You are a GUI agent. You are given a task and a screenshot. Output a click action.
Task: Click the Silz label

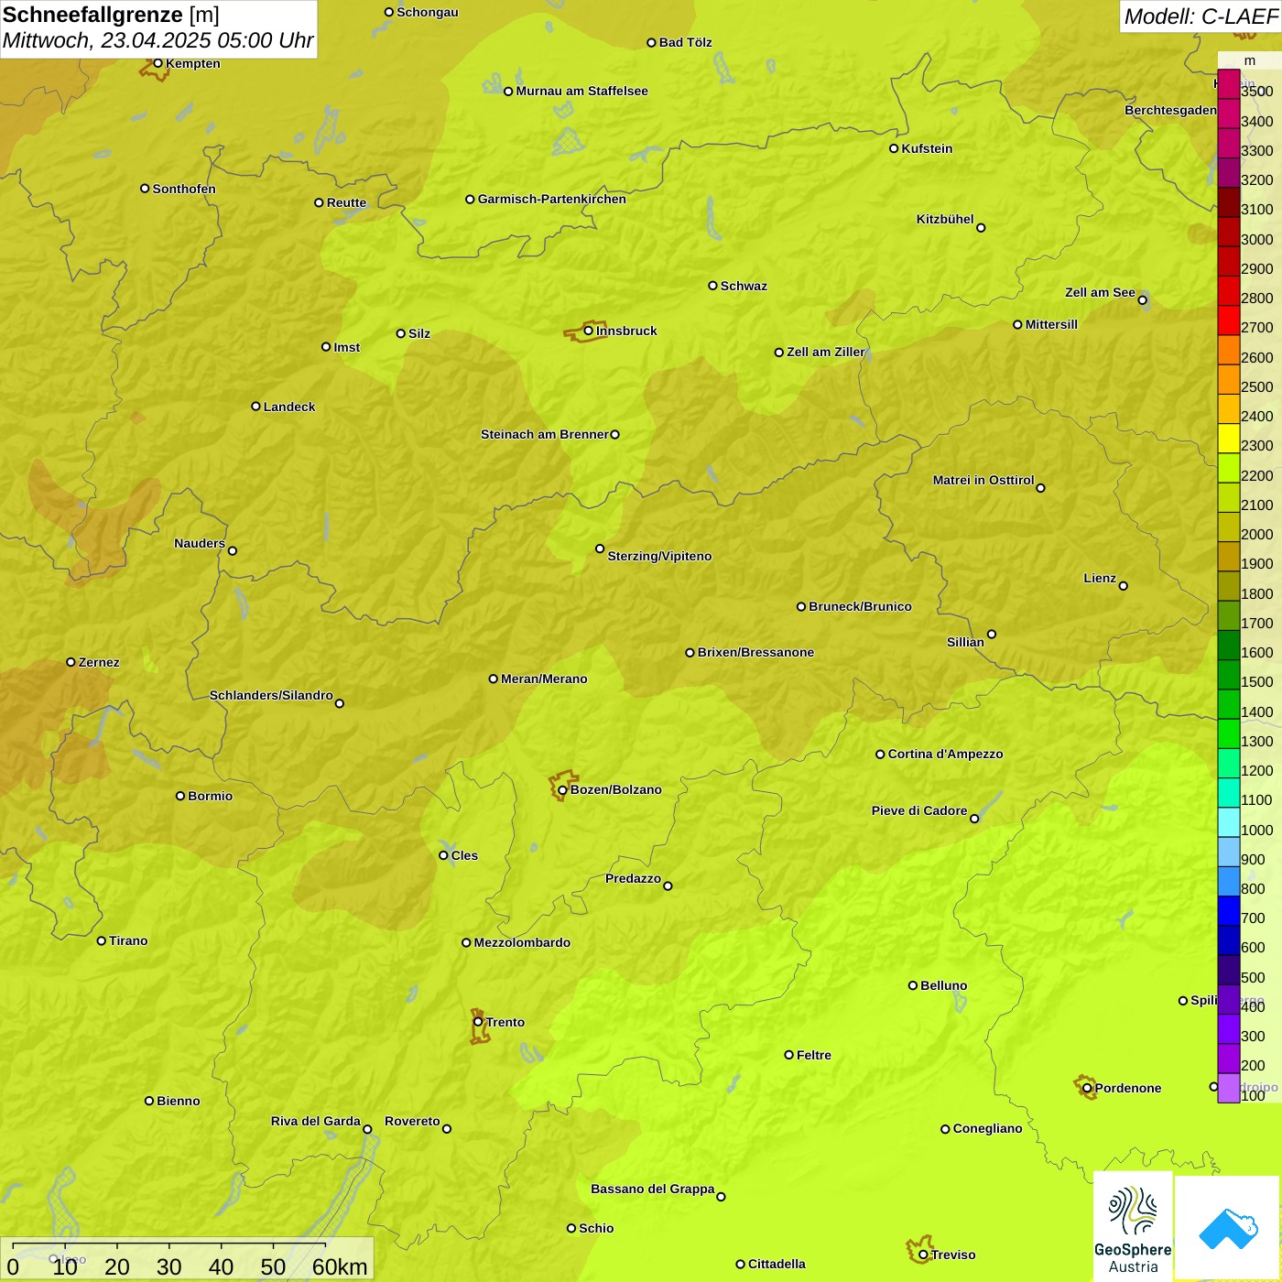[419, 333]
